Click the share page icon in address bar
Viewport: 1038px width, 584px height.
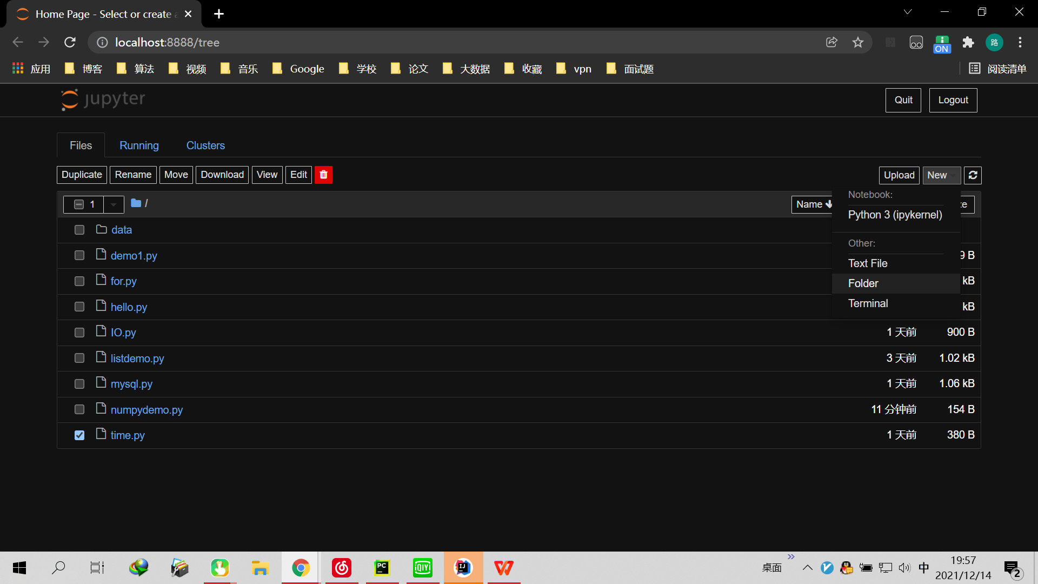[x=831, y=42]
